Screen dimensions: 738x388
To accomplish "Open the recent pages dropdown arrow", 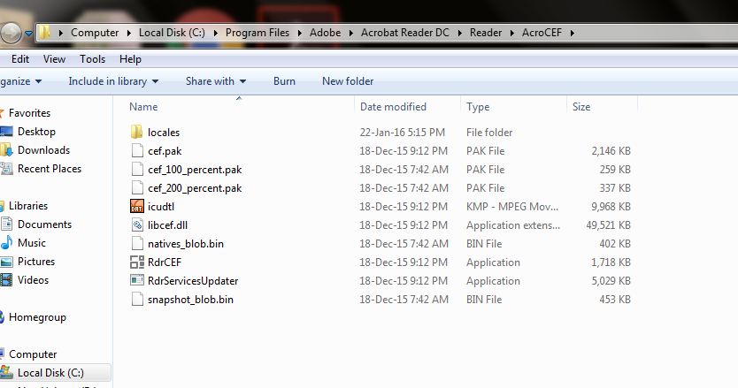I will (x=28, y=34).
